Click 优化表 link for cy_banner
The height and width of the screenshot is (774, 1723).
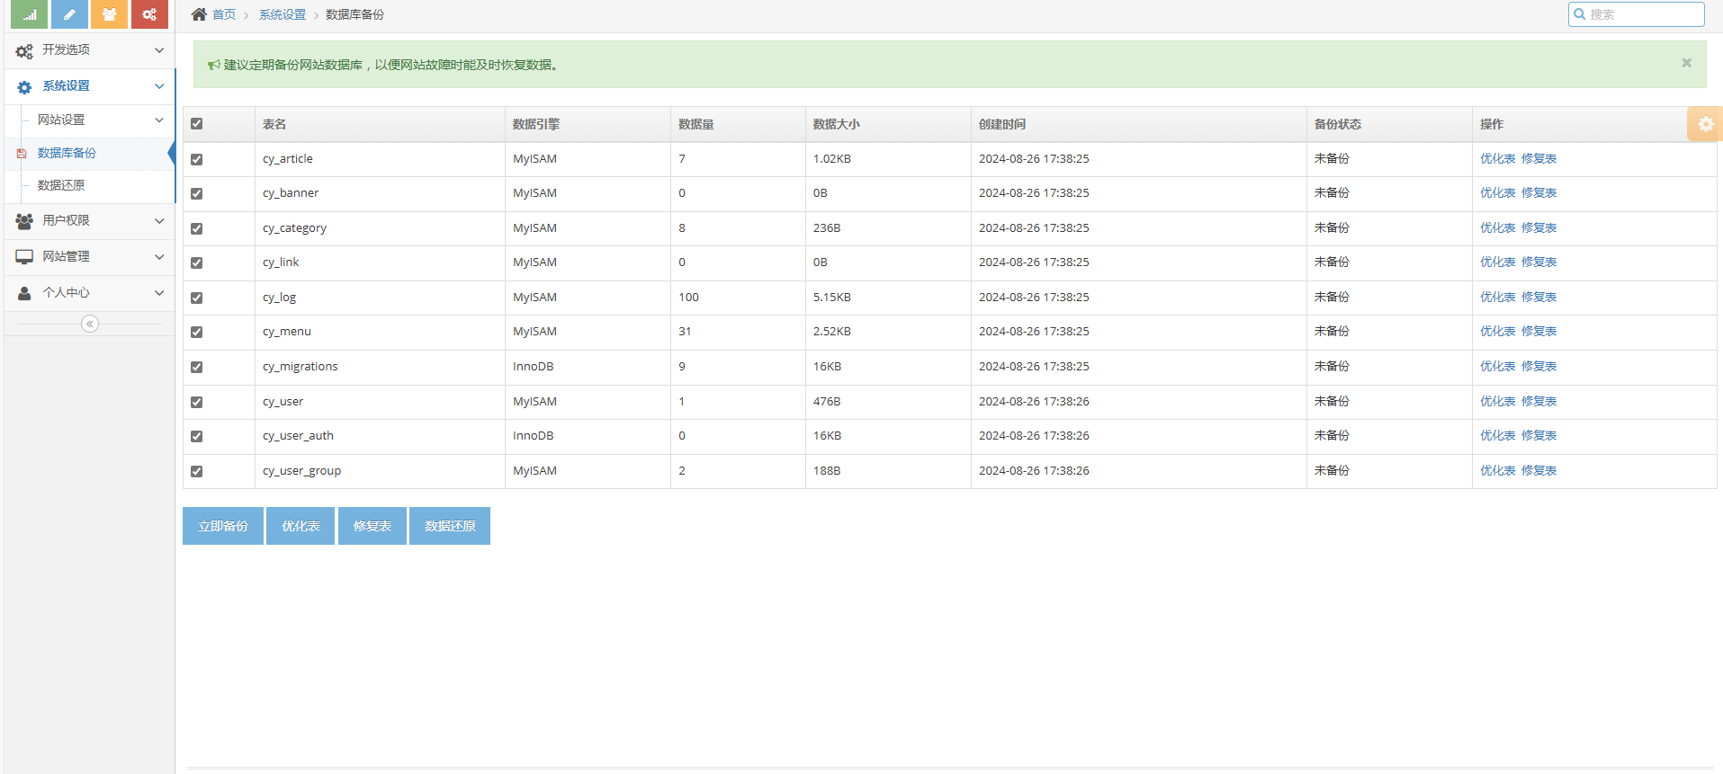(1498, 192)
